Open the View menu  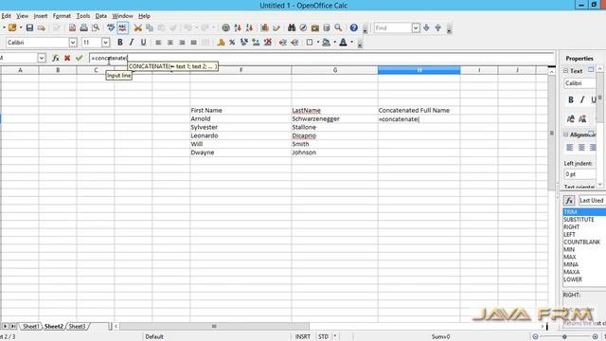[x=22, y=16]
